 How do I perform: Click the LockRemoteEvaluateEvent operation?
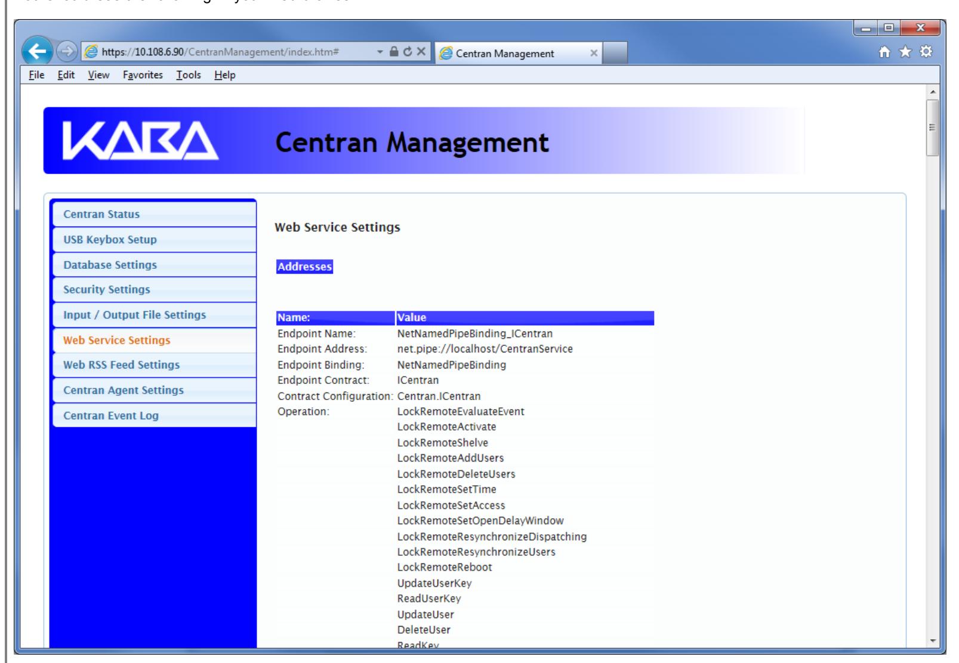461,412
